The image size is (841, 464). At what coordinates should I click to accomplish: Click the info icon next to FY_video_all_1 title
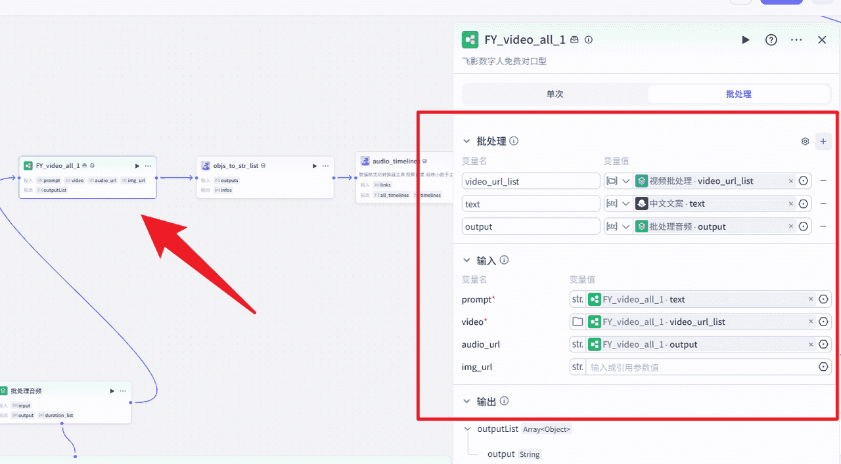click(x=588, y=39)
